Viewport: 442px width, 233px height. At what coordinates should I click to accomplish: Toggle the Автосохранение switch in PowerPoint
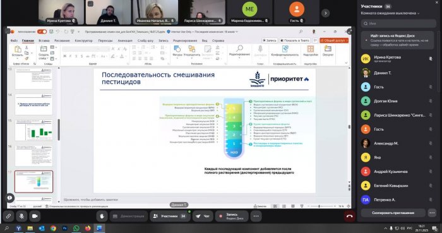click(x=42, y=32)
